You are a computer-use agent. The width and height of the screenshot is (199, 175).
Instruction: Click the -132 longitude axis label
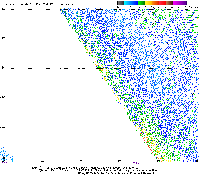pos(41,161)
